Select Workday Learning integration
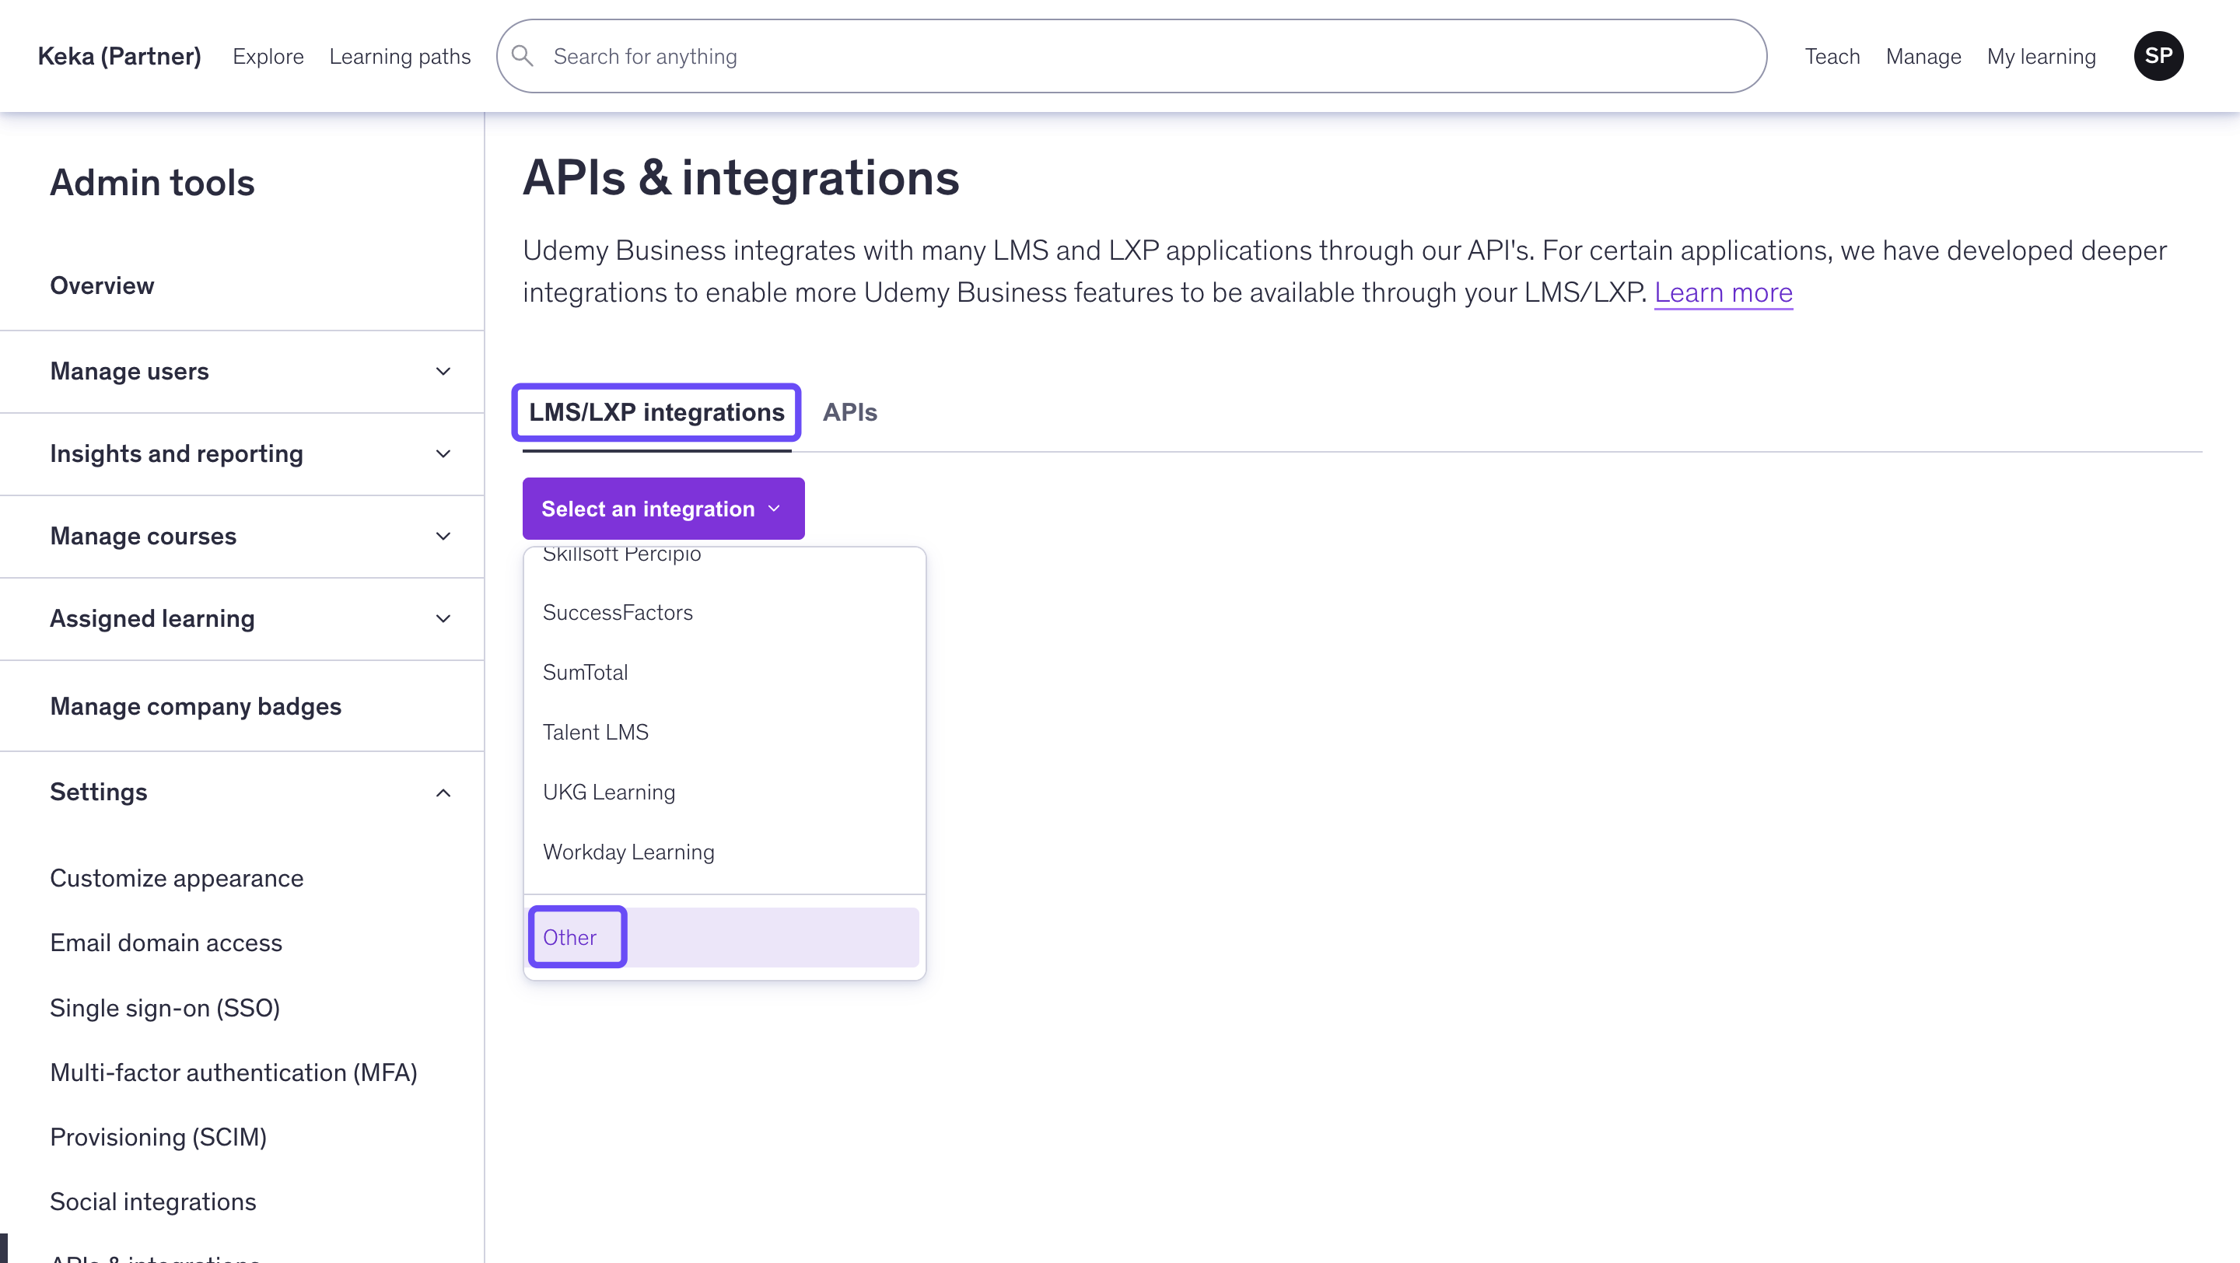 coord(628,852)
